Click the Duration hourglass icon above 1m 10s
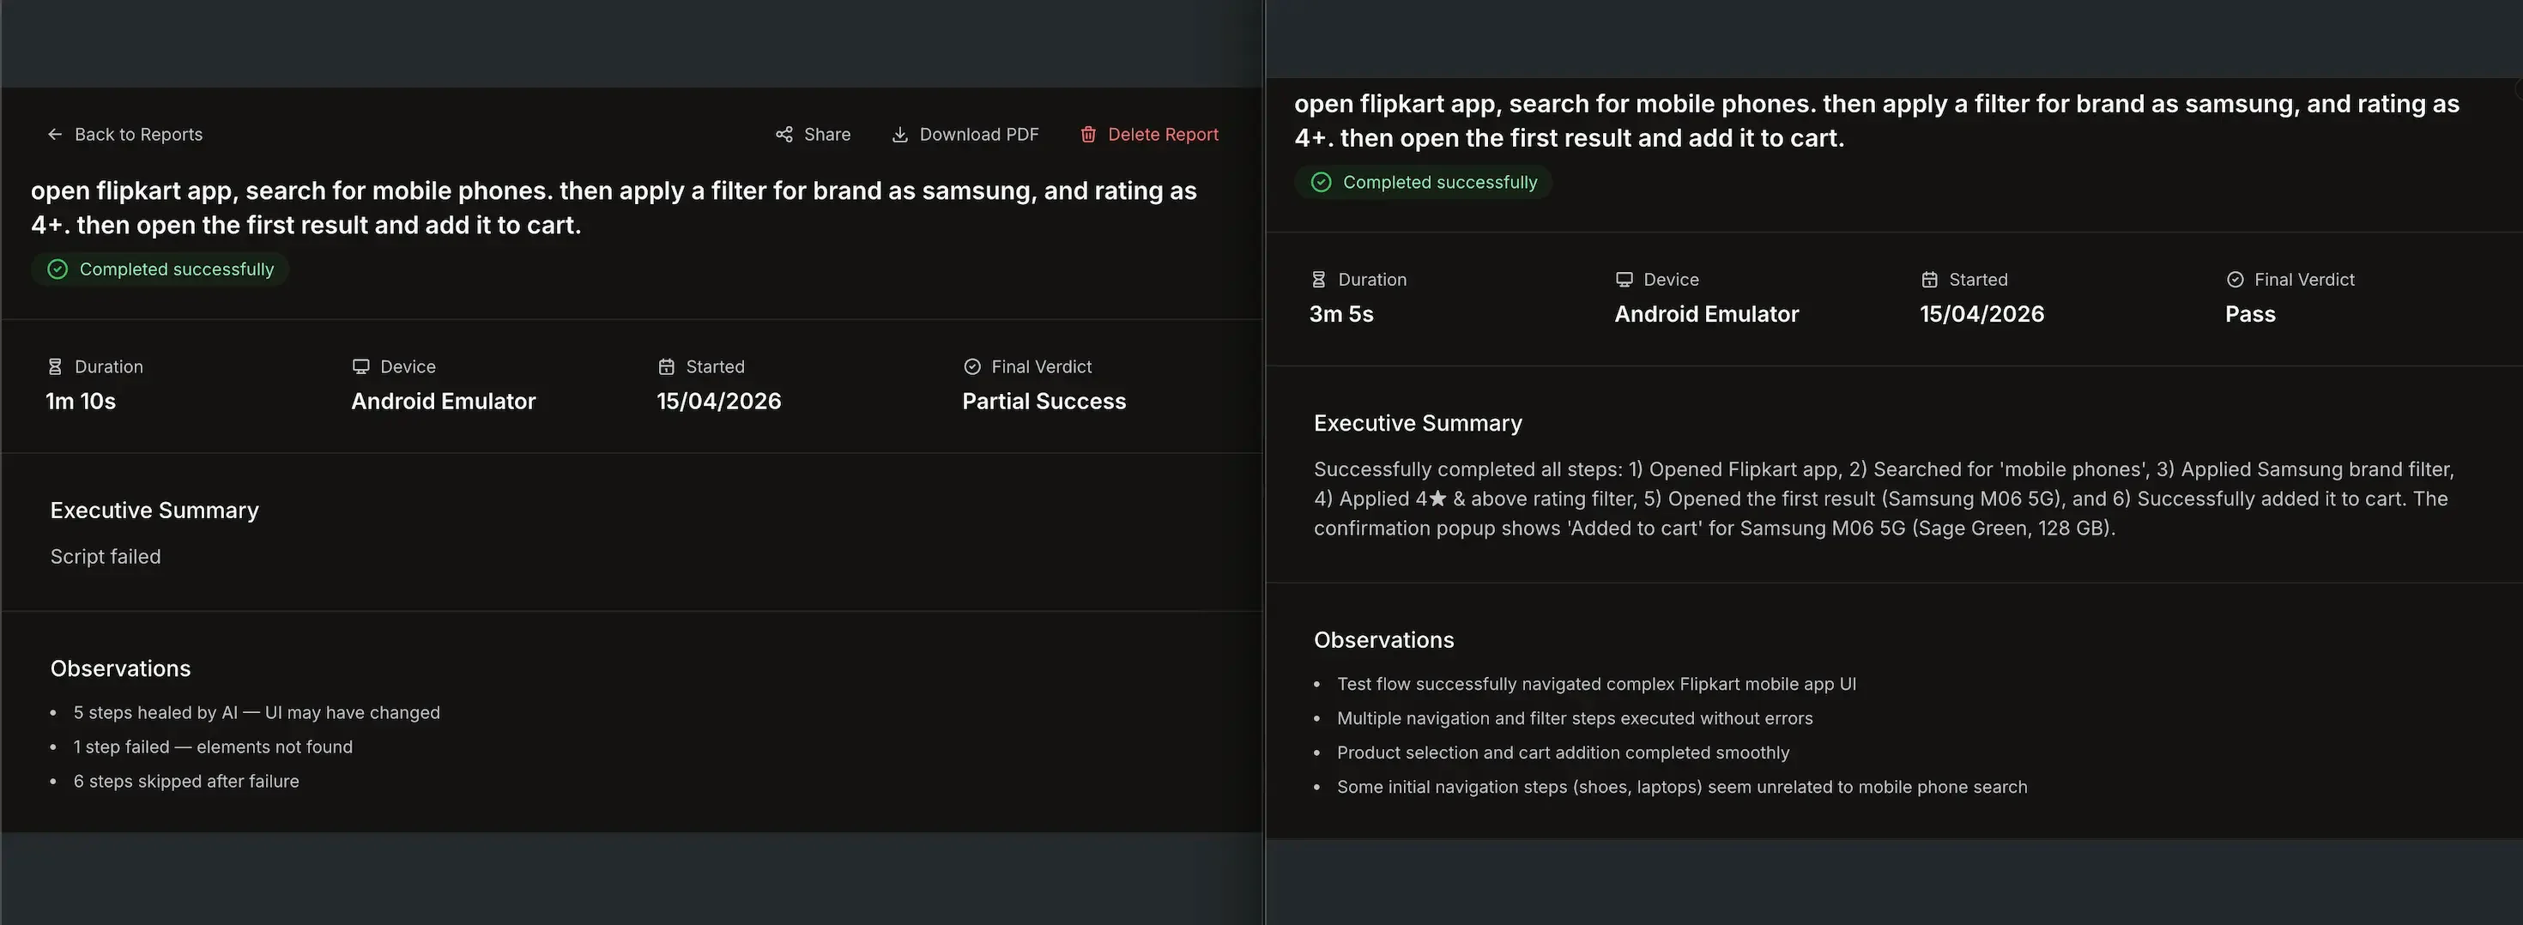Screen dimensions: 2523x925 point(55,366)
